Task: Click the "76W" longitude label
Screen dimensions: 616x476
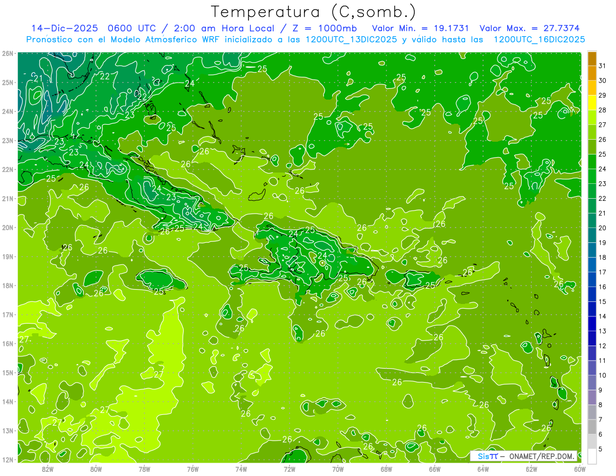Action: tap(193, 469)
